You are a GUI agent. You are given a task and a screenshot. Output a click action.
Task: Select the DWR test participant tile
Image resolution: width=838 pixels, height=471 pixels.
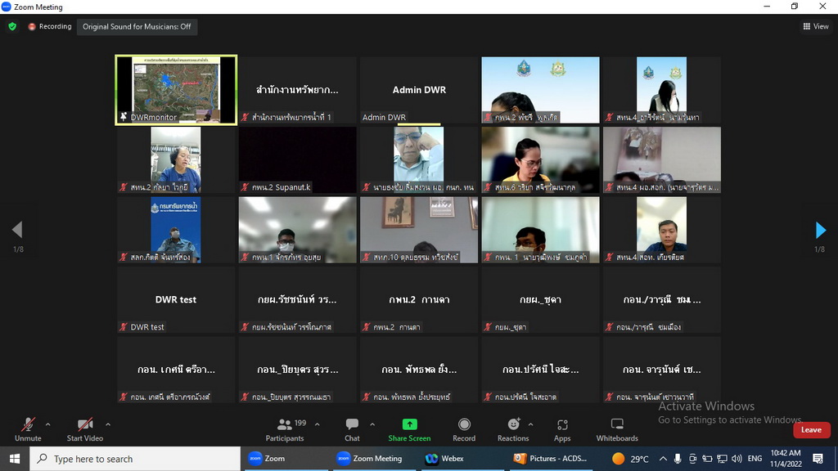click(176, 299)
